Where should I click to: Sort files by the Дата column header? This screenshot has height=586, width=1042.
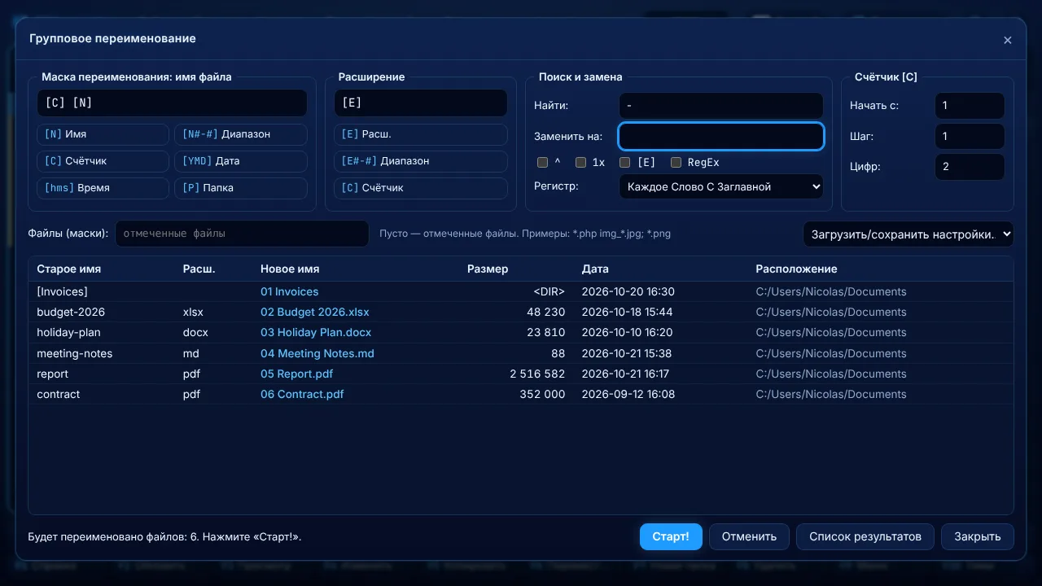click(595, 269)
